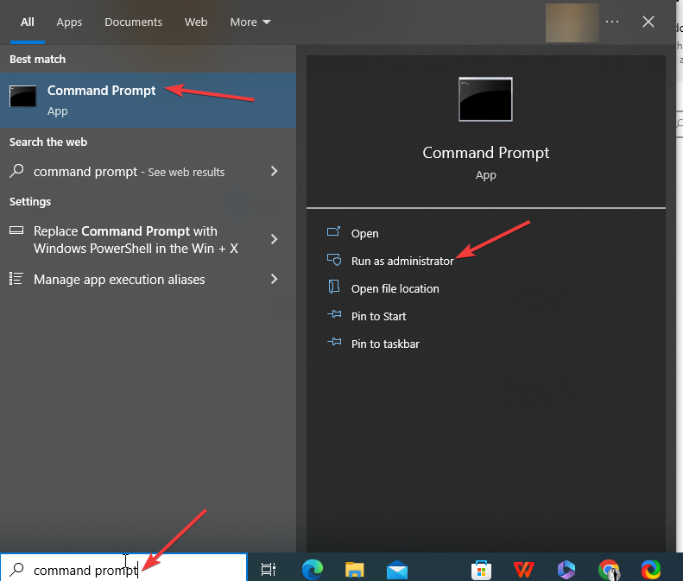
Task: Select Pin to taskbar option
Action: click(385, 344)
